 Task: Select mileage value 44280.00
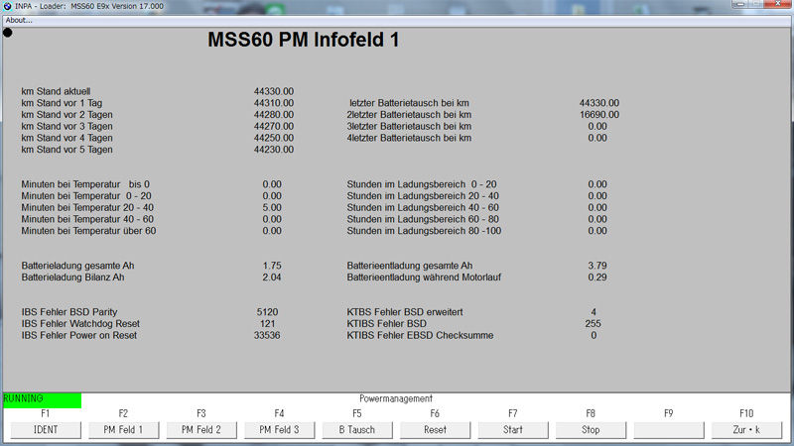[x=274, y=115]
